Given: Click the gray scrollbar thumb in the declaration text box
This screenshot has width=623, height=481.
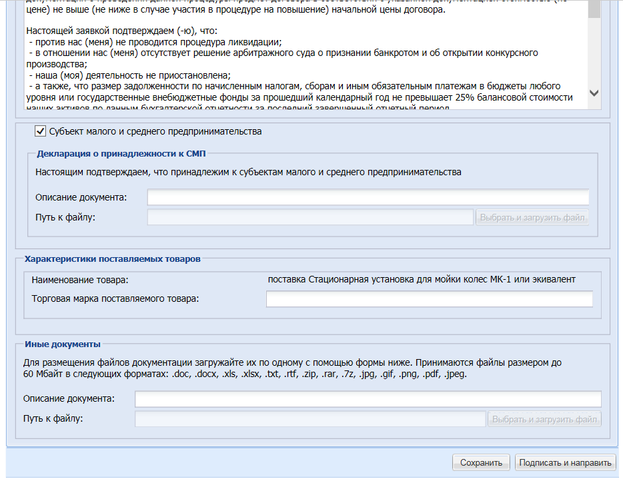Looking at the screenshot, I should tap(594, 9).
